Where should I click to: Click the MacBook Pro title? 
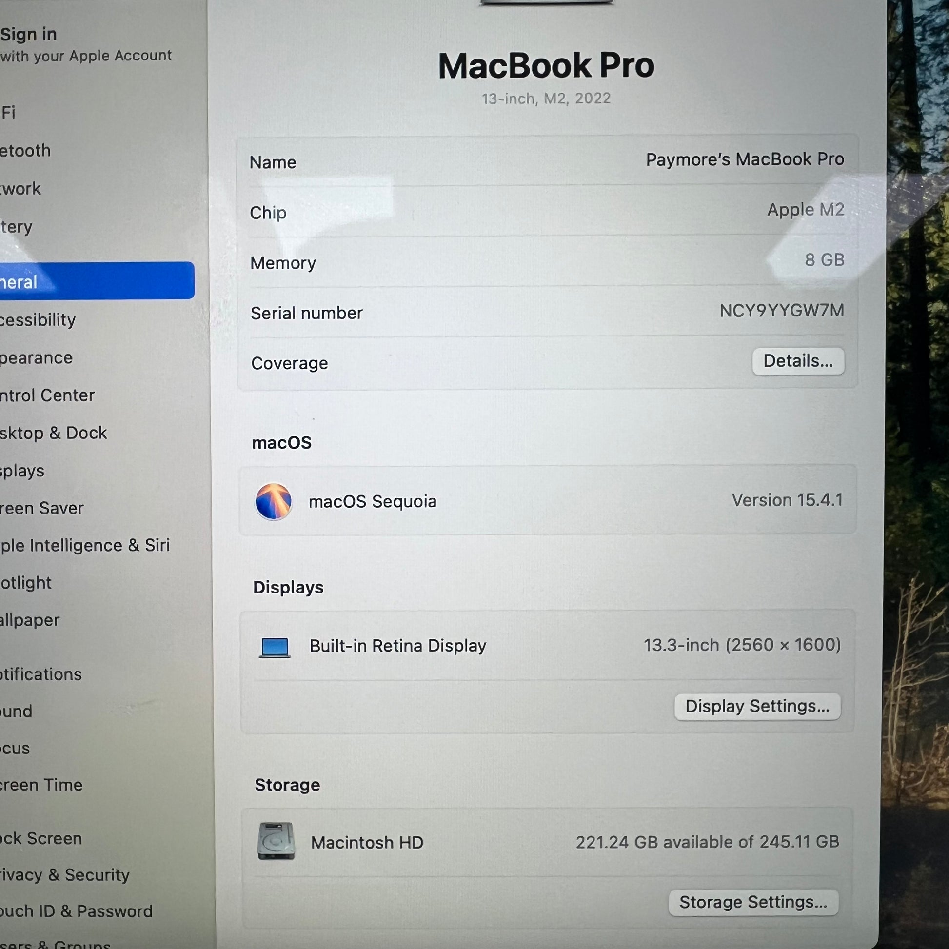pyautogui.click(x=546, y=66)
